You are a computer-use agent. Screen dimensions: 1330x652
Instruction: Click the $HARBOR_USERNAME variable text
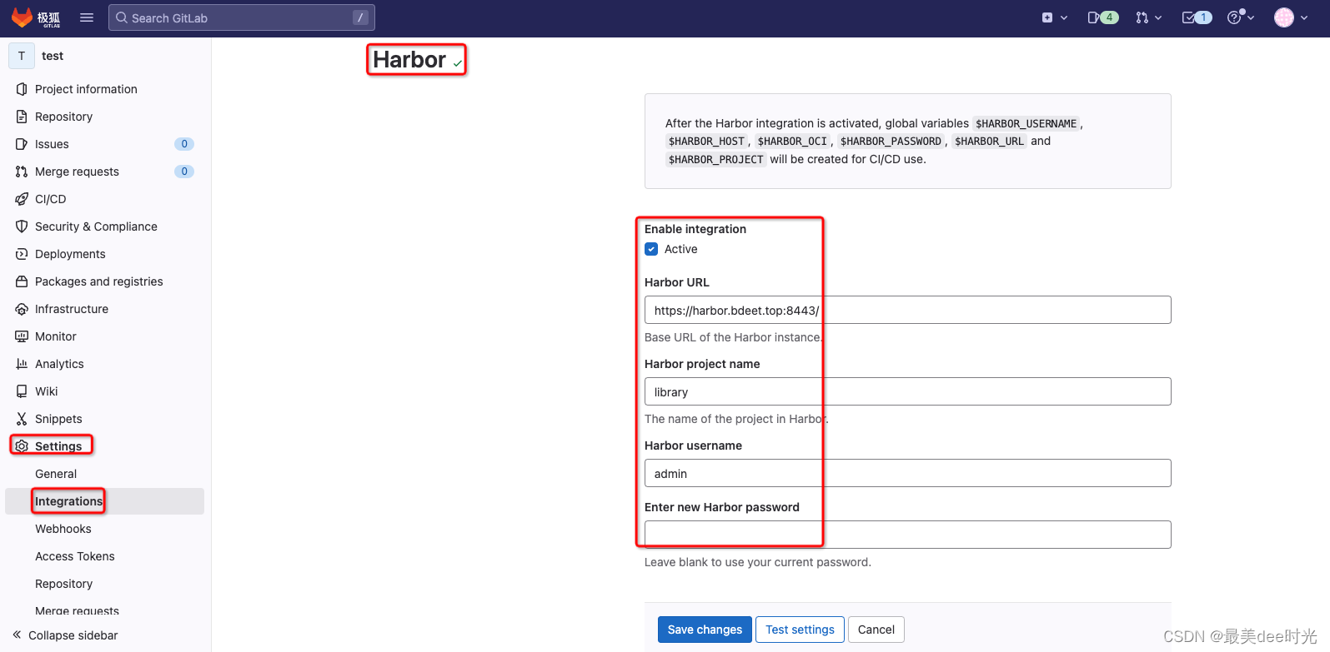click(1026, 123)
